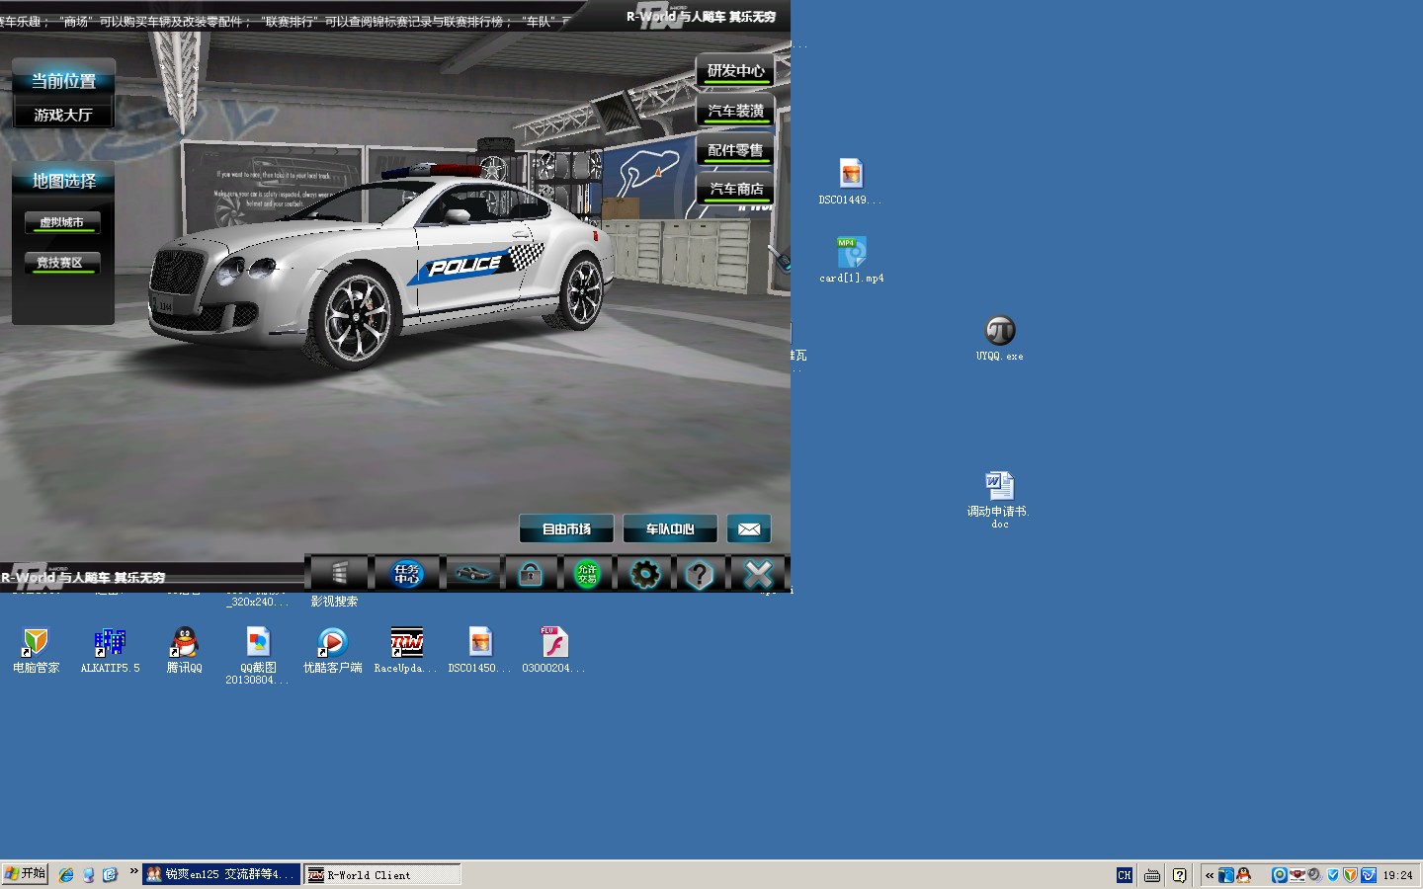This screenshot has height=889, width=1423.
Task: Click the 当前位置 panel header
Action: coord(63,81)
